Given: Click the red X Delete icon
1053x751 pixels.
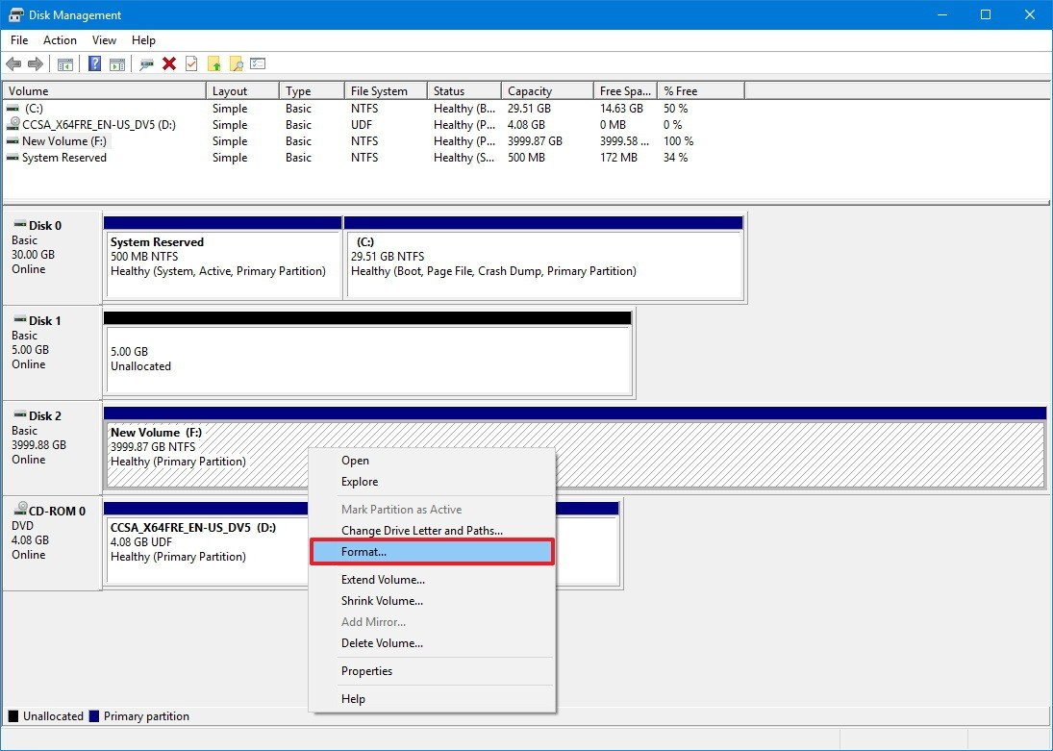Looking at the screenshot, I should click(169, 63).
